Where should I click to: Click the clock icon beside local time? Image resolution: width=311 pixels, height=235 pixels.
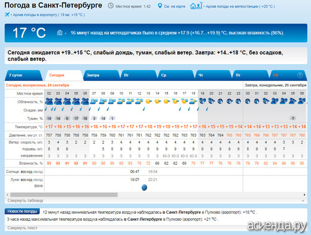pyautogui.click(x=111, y=6)
